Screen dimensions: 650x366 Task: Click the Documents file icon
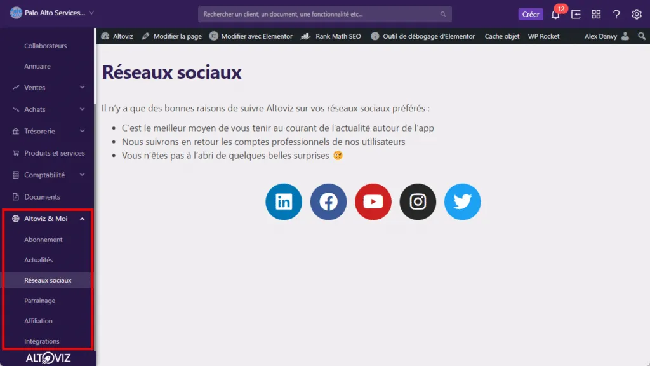coord(16,197)
